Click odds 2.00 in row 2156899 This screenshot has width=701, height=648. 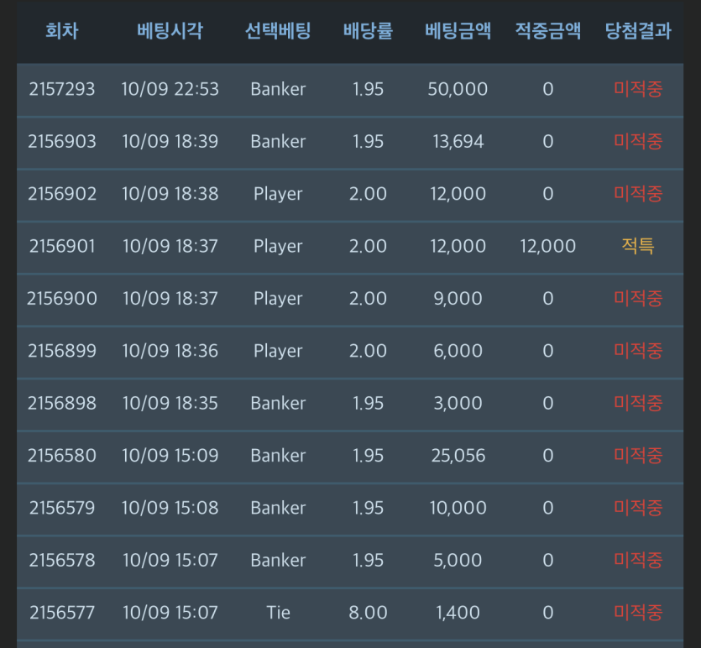[x=368, y=350]
